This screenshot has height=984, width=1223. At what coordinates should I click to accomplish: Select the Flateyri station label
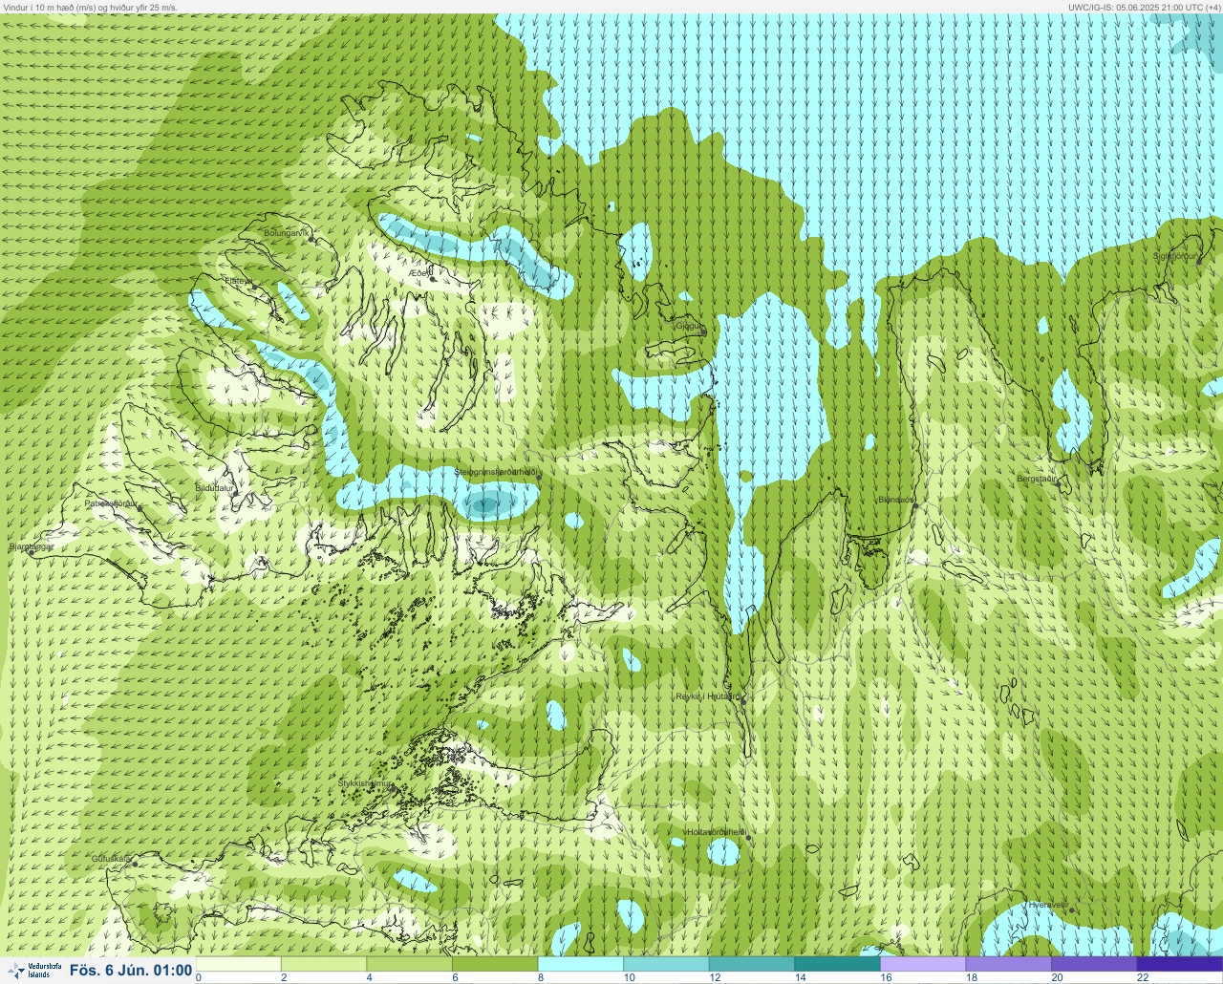pos(239,281)
